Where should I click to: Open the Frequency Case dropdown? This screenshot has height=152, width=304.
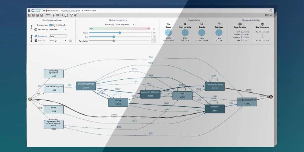click(x=58, y=36)
